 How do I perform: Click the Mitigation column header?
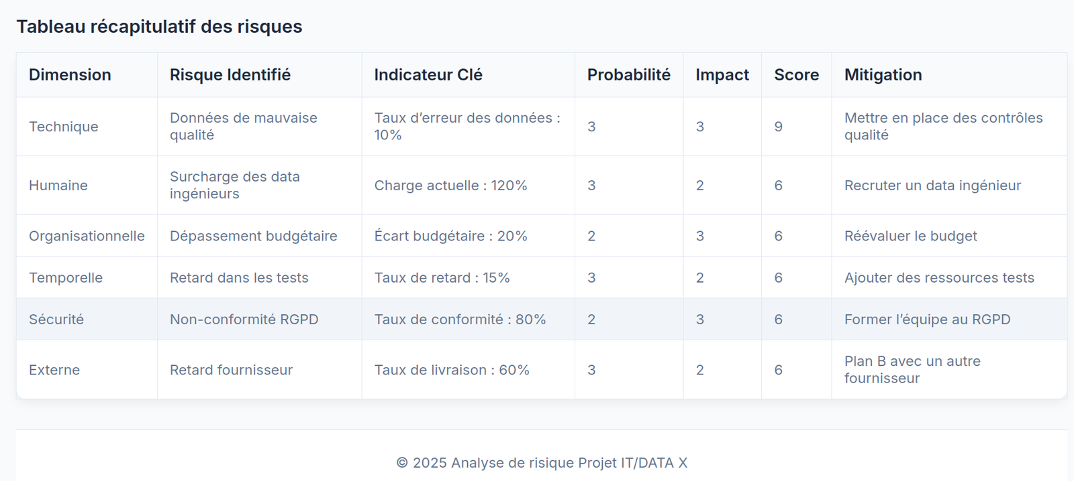[883, 75]
